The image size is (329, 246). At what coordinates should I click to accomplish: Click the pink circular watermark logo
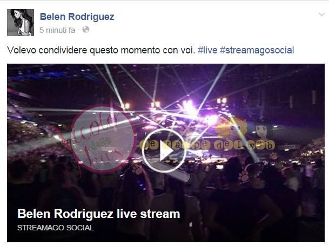point(104,138)
